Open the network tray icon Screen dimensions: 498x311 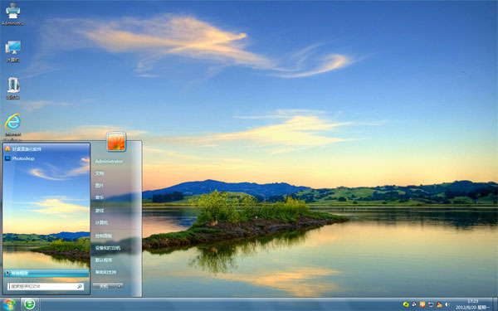click(x=431, y=304)
